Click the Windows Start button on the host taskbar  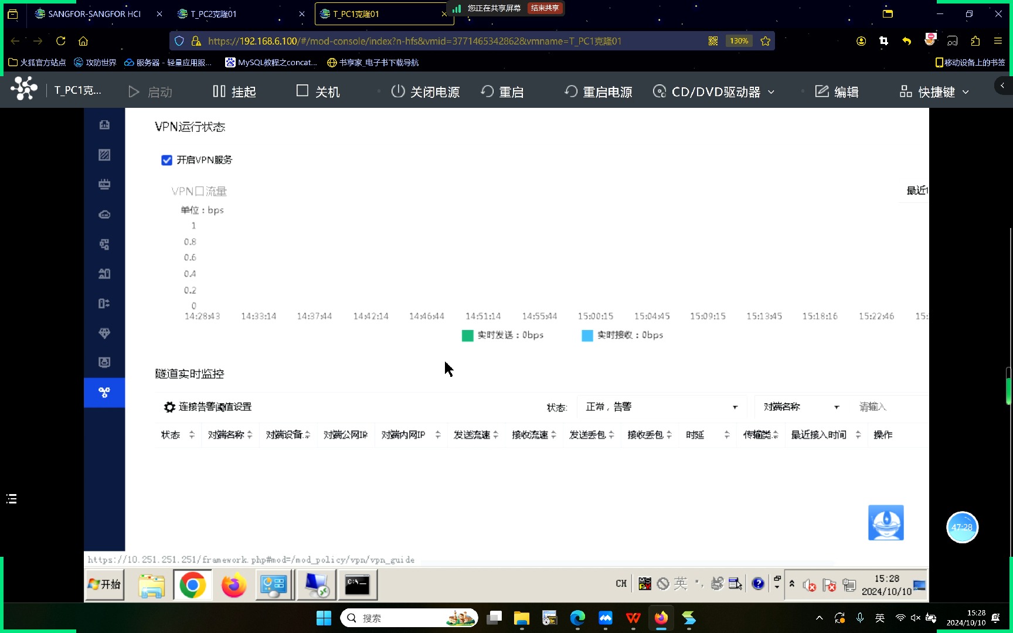(324, 618)
